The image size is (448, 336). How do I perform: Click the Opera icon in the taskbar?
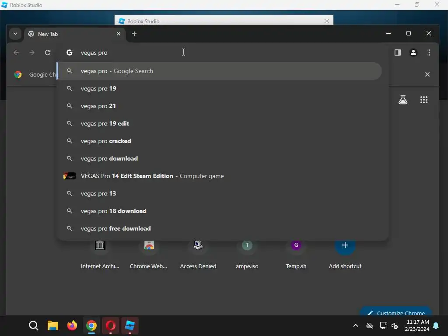coord(111,325)
